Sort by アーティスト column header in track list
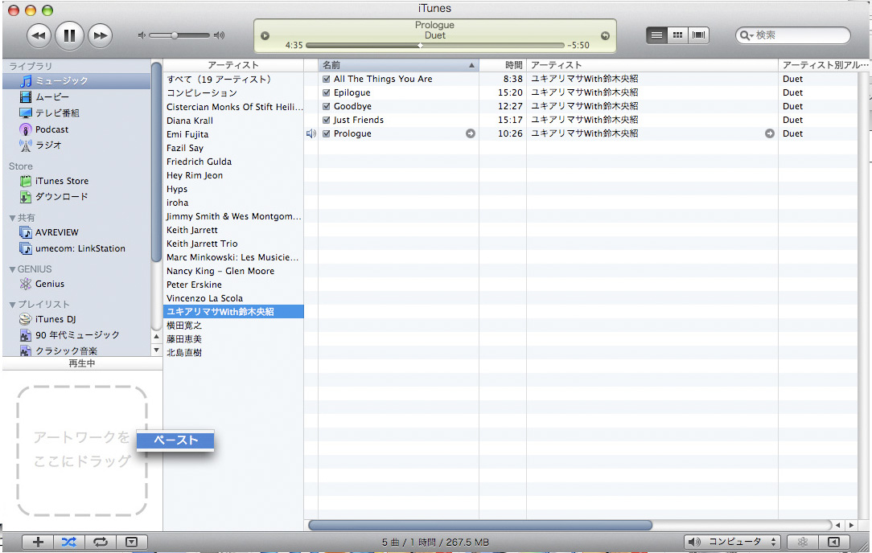The height and width of the screenshot is (553, 872). pos(652,65)
